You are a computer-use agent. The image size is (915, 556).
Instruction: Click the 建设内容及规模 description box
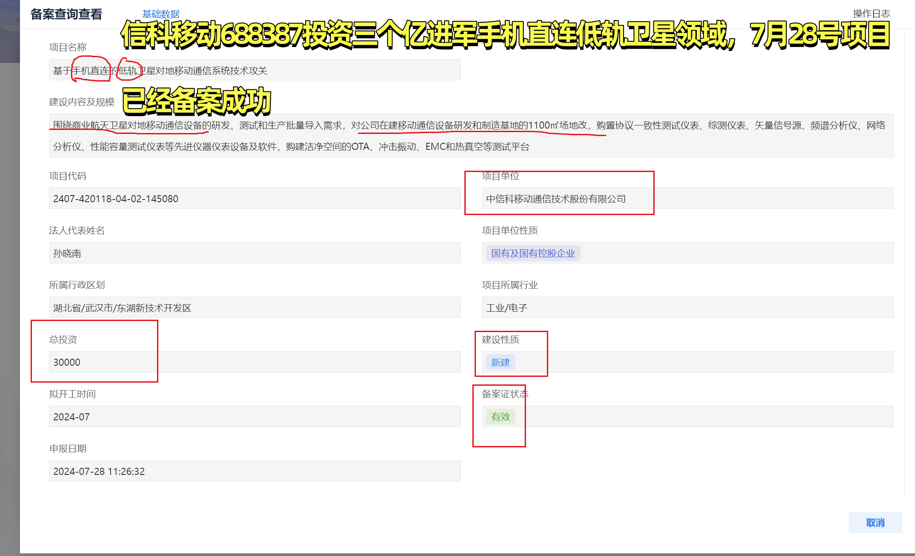pyautogui.click(x=471, y=136)
